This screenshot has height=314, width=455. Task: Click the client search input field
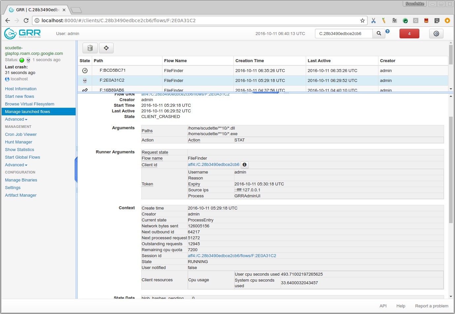tap(344, 33)
